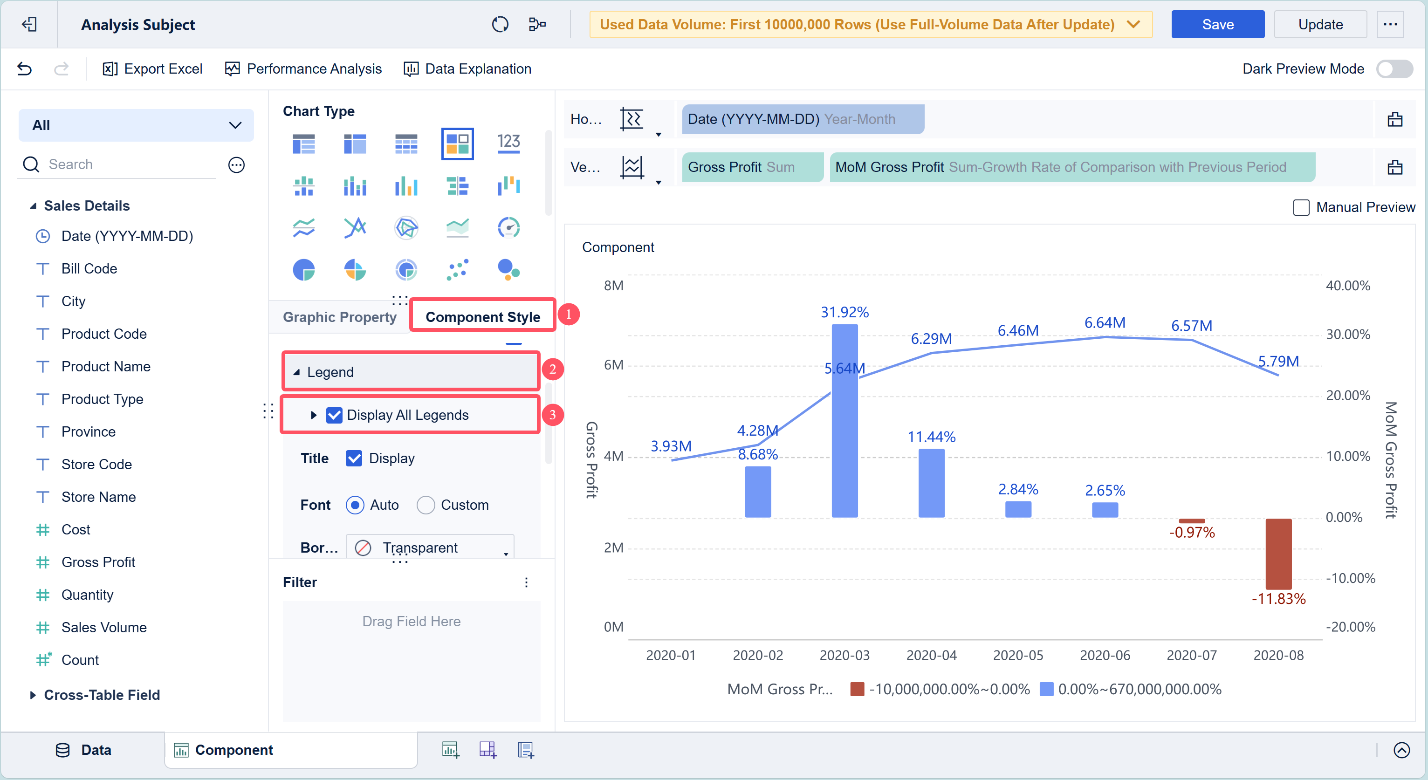
Task: Click the red legend swatch for negative range
Action: (x=857, y=689)
